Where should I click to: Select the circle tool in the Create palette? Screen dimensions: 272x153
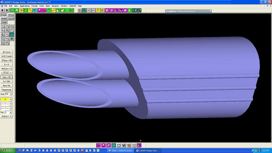tap(3, 39)
